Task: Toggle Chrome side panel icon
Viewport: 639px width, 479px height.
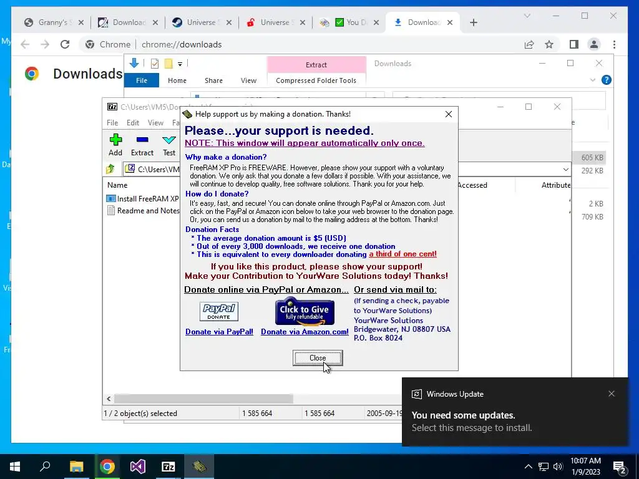Action: [574, 44]
